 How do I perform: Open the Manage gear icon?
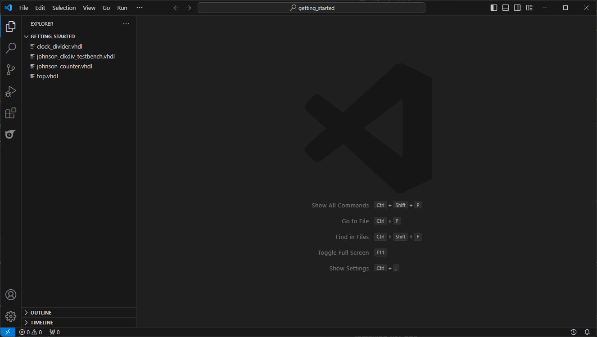11,316
